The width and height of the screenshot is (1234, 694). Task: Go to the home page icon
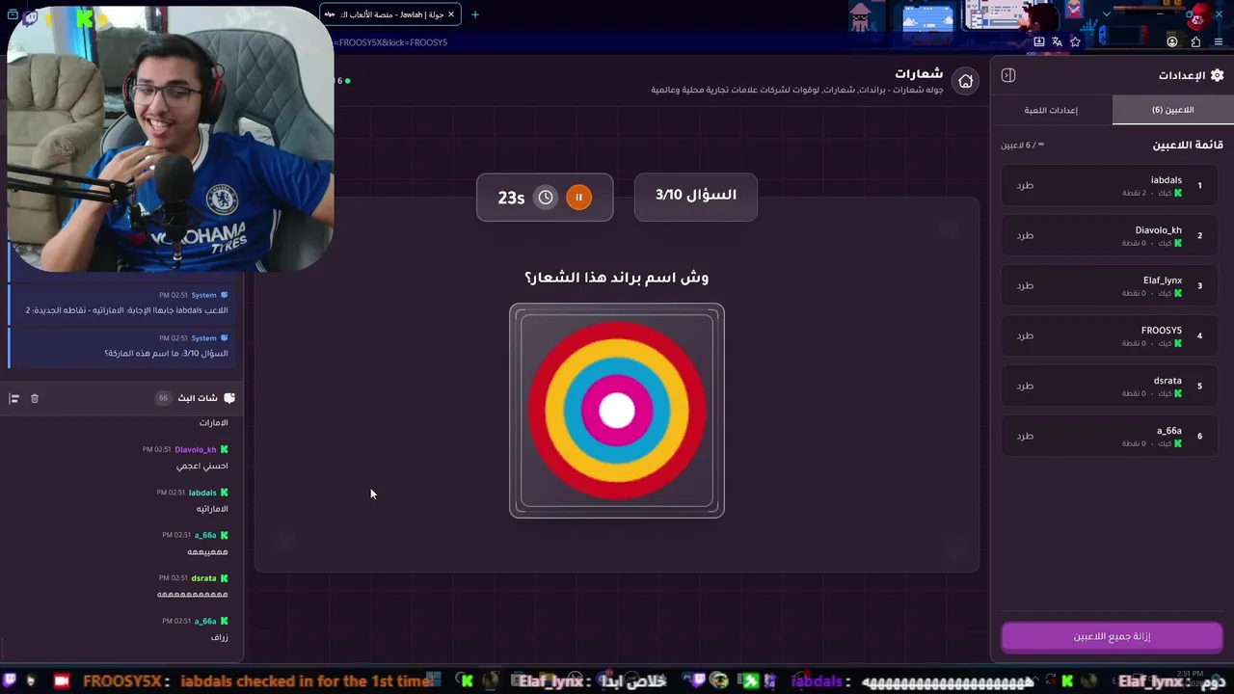pyautogui.click(x=965, y=81)
